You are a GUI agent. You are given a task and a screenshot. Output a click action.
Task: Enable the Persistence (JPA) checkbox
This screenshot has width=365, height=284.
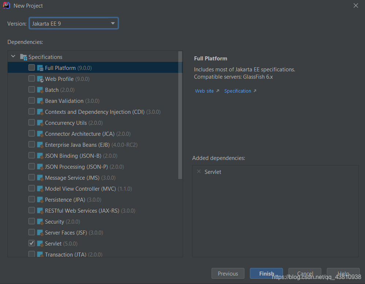[31, 199]
